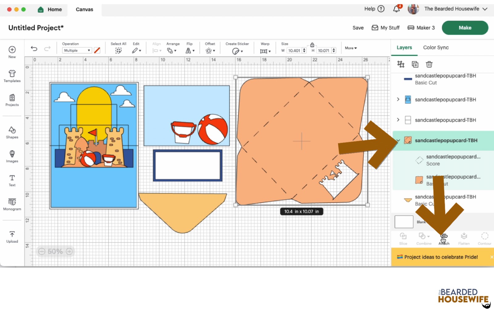Switch to the Canvas tab
494x314 pixels.
click(84, 10)
